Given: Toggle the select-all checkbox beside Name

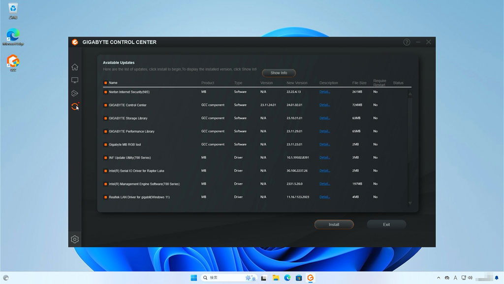Looking at the screenshot, I should click(105, 83).
